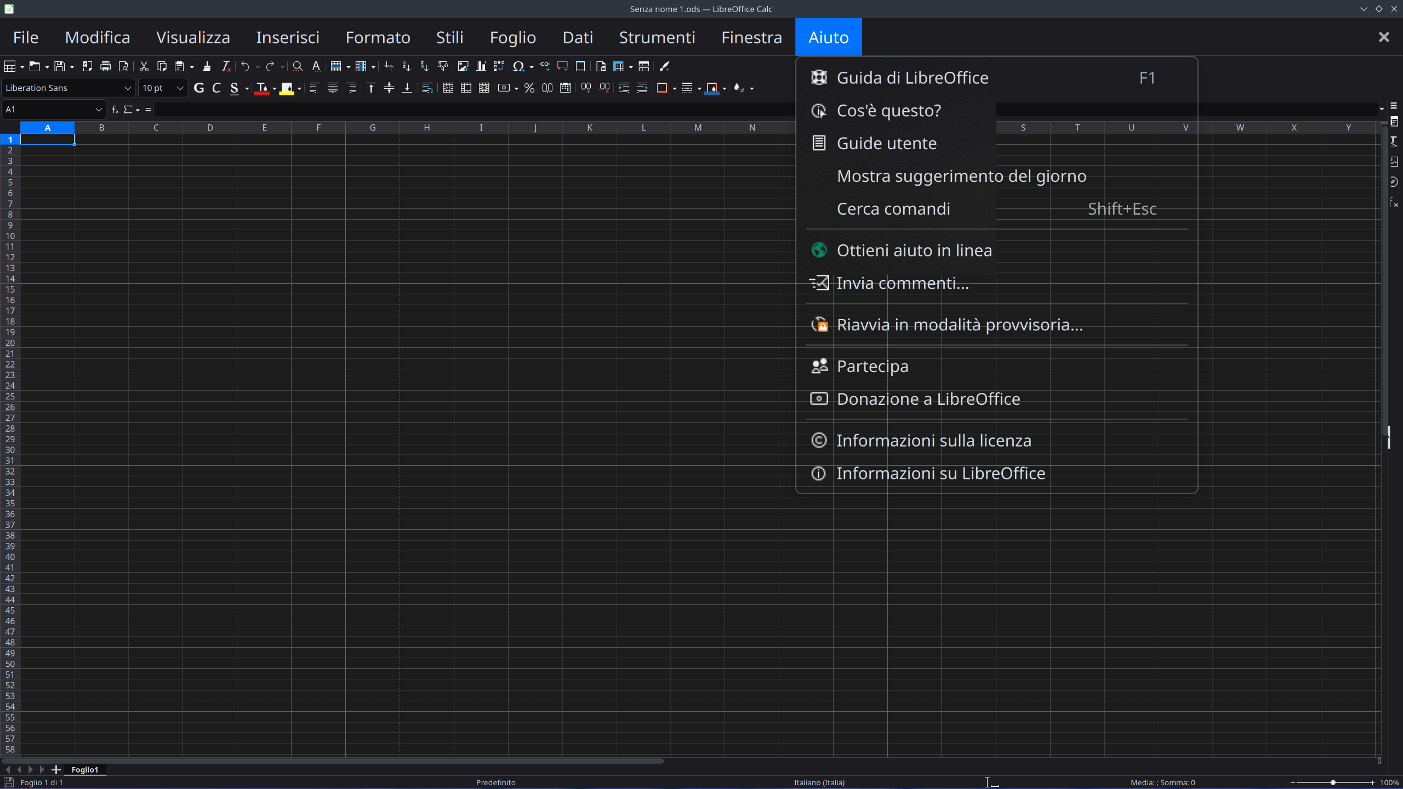Open the Save dropdown arrow
The width and height of the screenshot is (1403, 789).
coord(72,67)
